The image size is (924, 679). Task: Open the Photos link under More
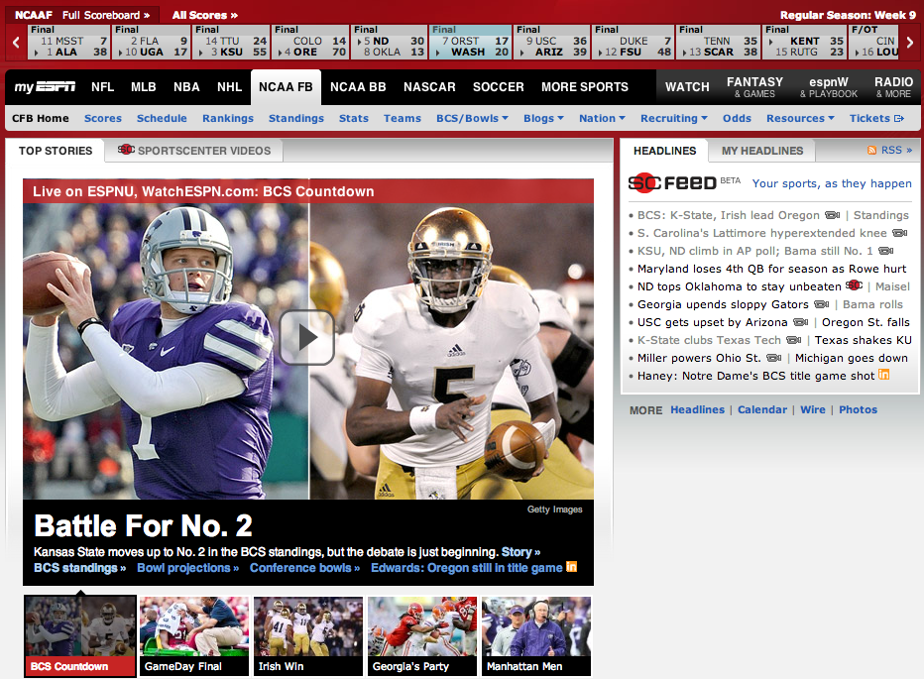(x=858, y=409)
